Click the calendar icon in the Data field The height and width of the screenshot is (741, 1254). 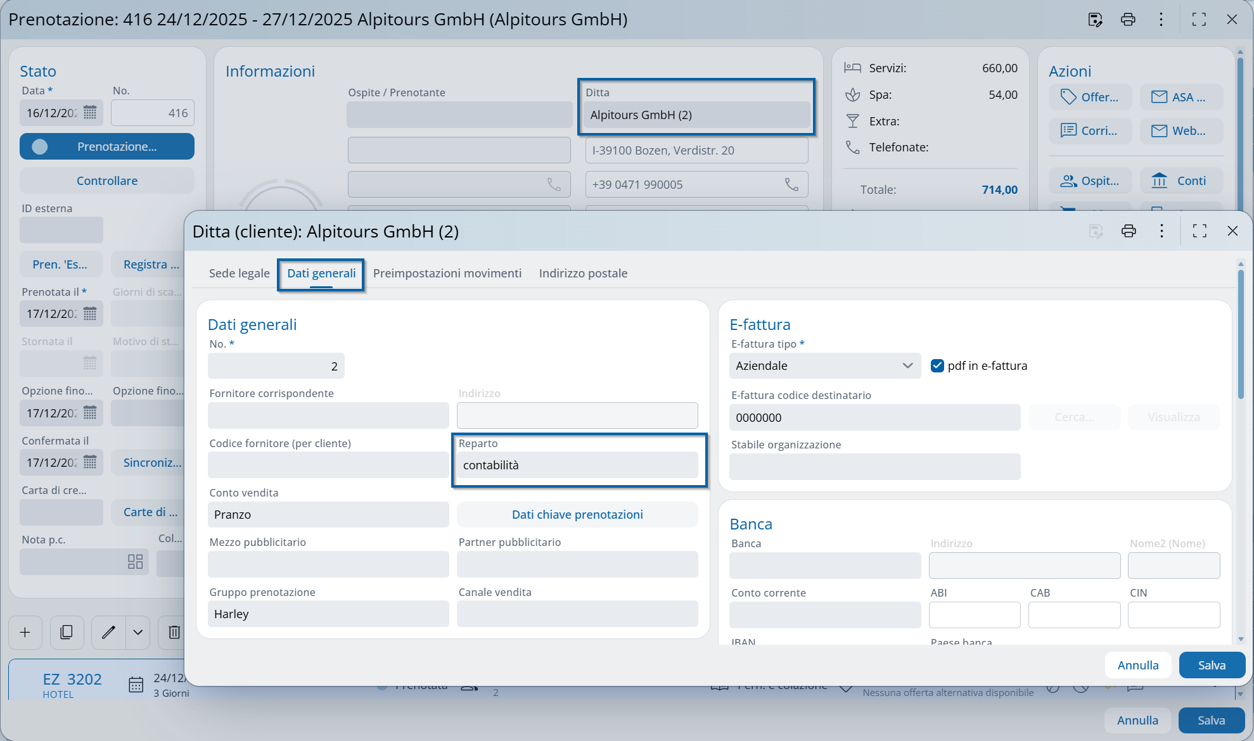click(90, 113)
